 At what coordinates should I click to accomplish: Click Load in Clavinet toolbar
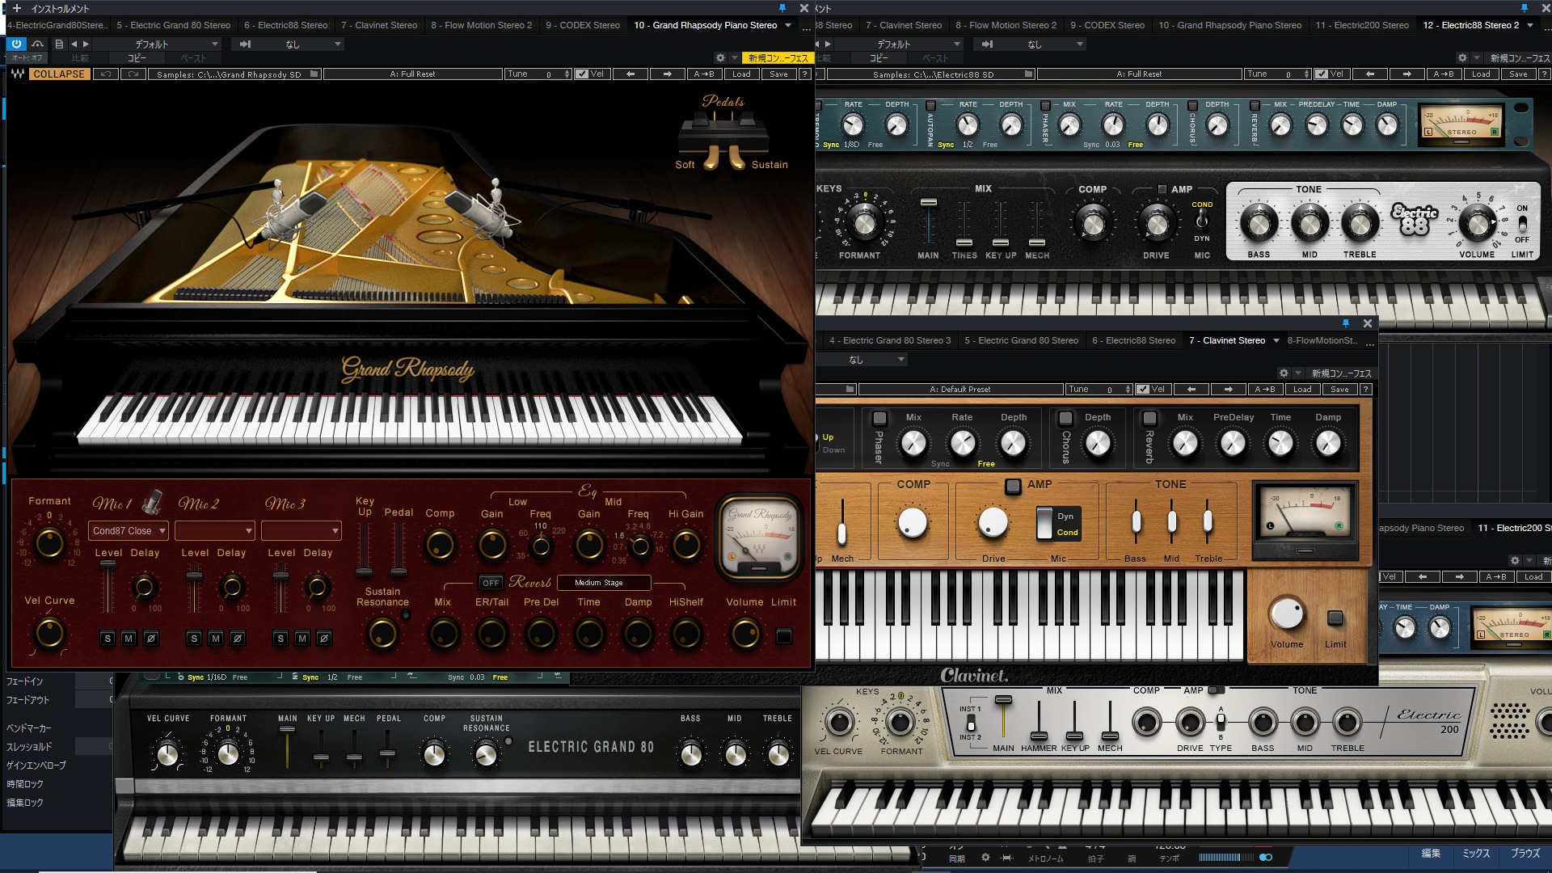tap(1302, 389)
